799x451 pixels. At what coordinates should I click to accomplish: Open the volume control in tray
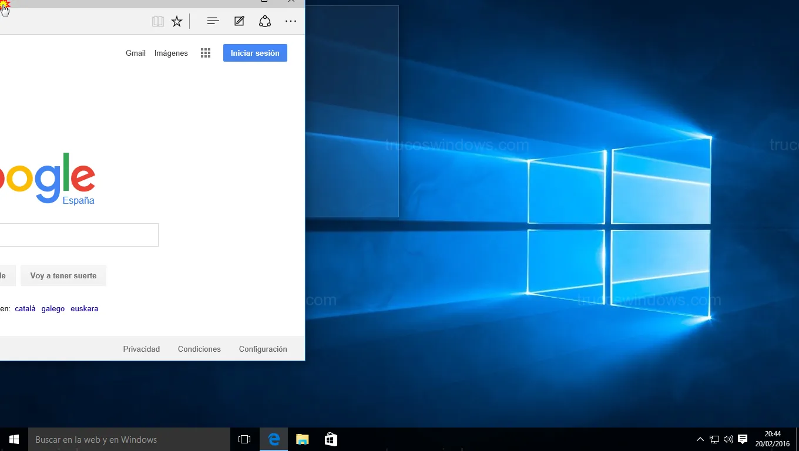728,439
